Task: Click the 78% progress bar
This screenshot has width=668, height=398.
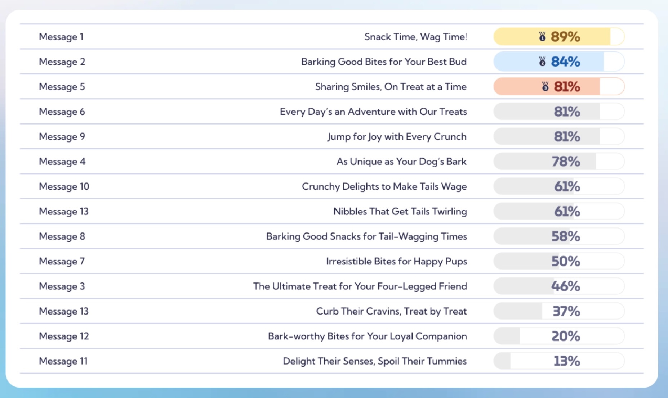Action: 558,162
